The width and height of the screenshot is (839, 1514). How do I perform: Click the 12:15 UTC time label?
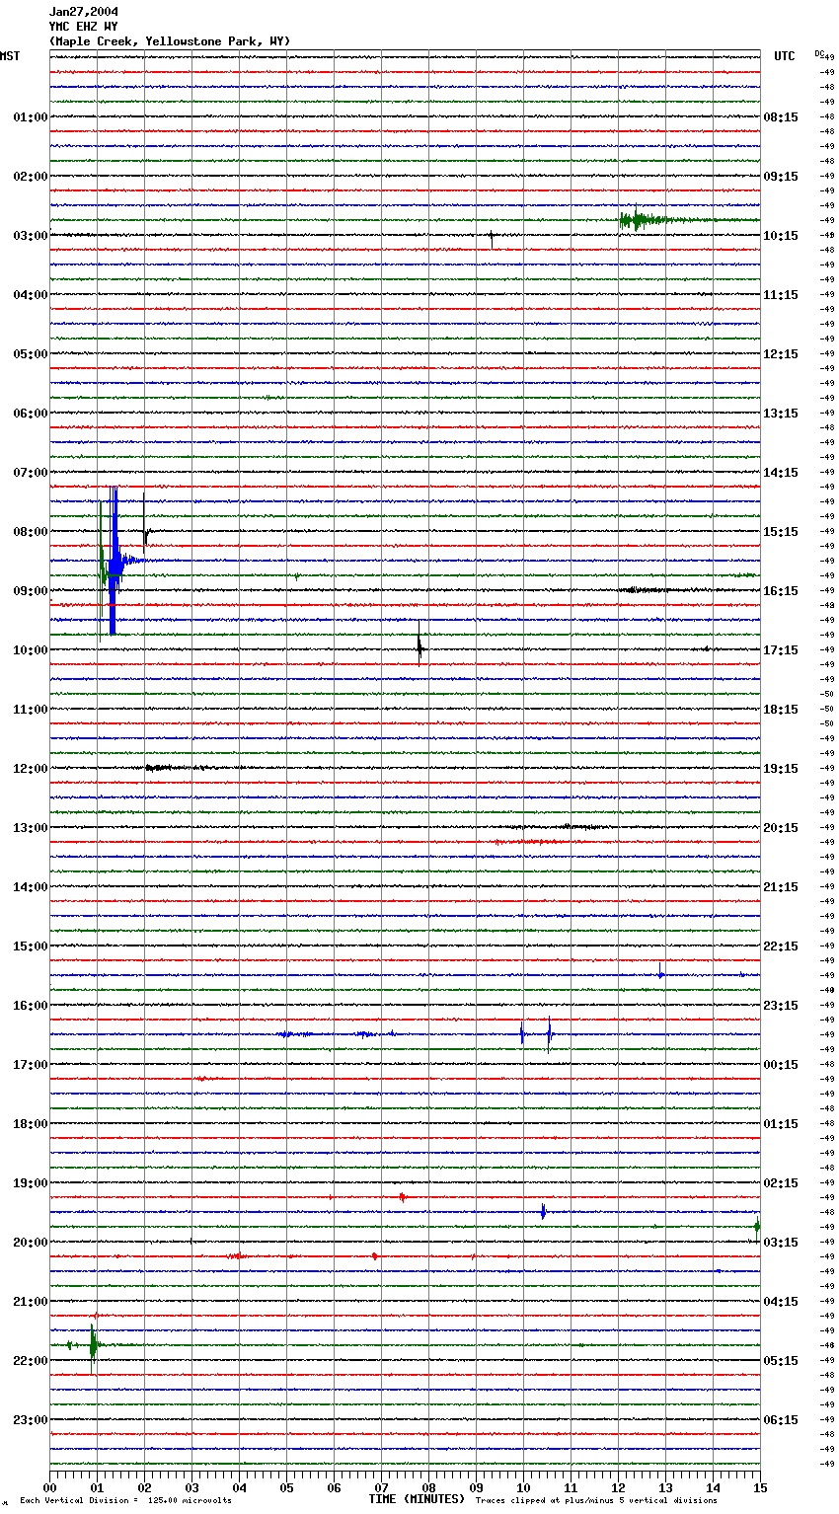781,354
